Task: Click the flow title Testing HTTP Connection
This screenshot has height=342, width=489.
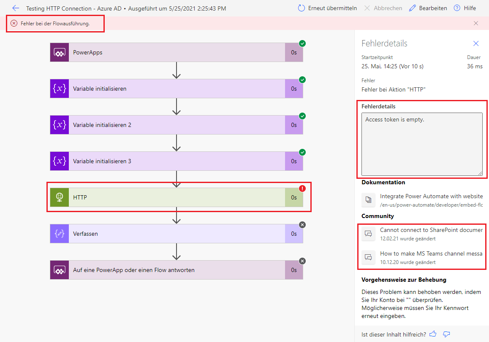Action: click(74, 8)
